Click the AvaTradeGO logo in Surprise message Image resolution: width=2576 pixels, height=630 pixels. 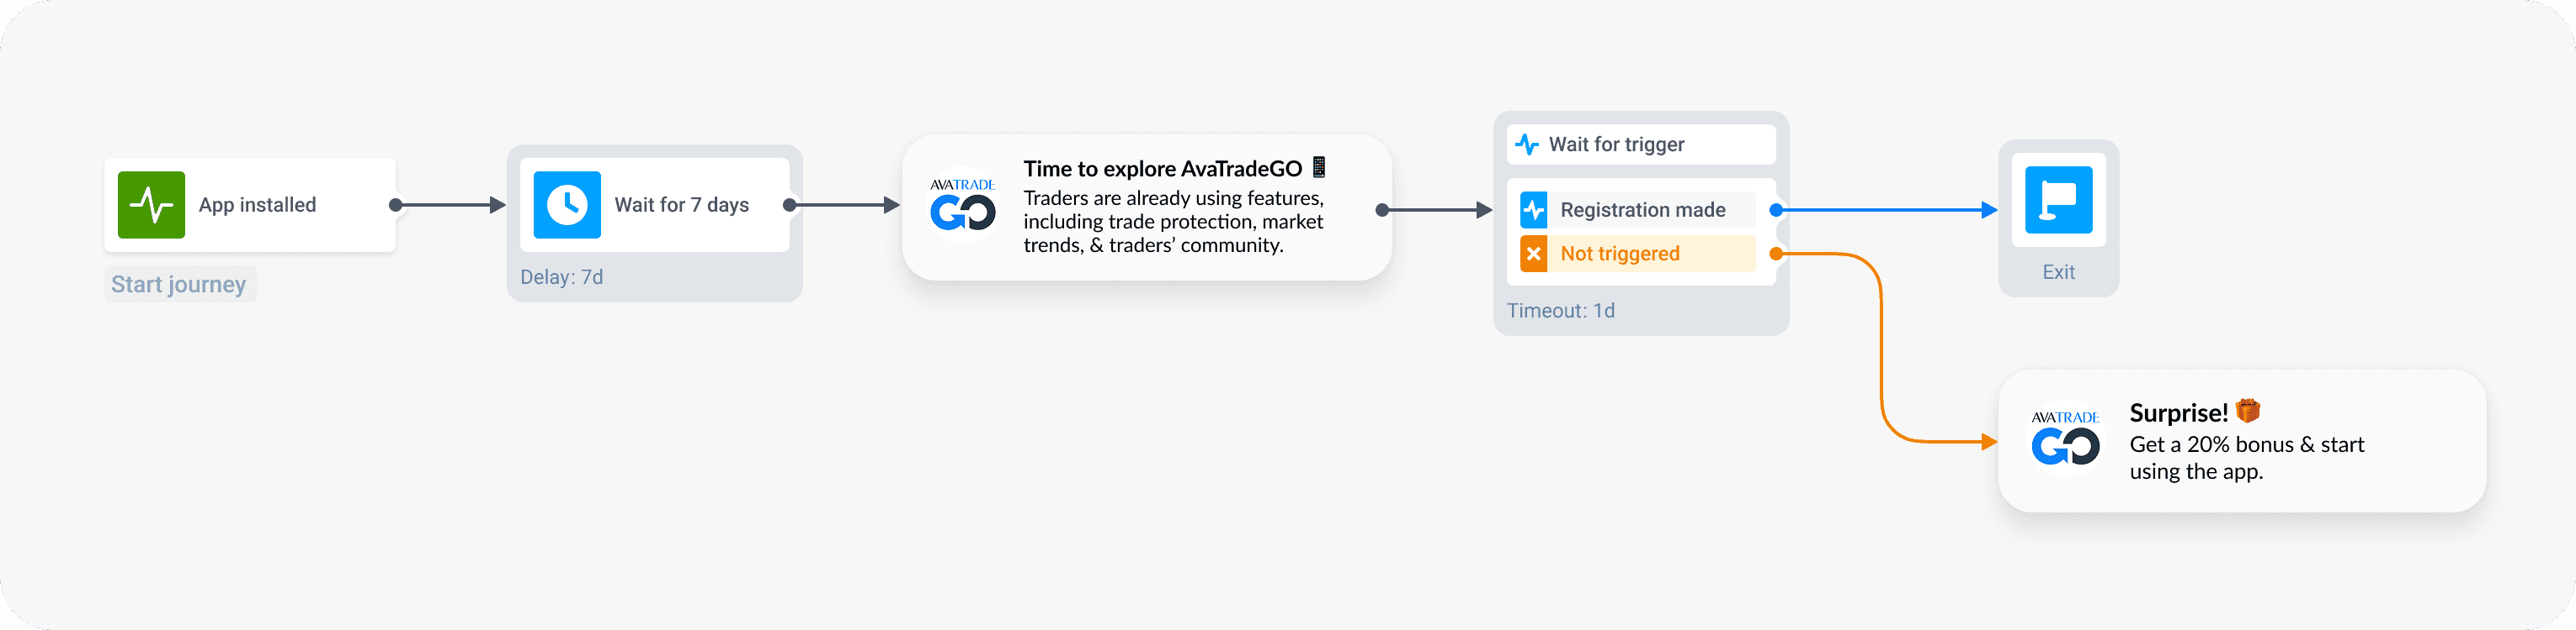(x=2065, y=439)
